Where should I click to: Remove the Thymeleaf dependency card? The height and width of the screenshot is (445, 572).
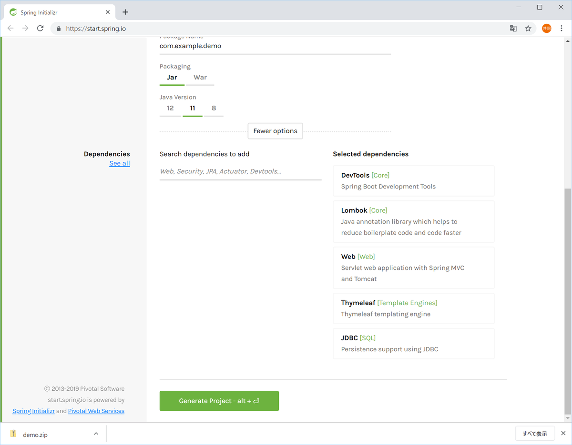(x=414, y=308)
